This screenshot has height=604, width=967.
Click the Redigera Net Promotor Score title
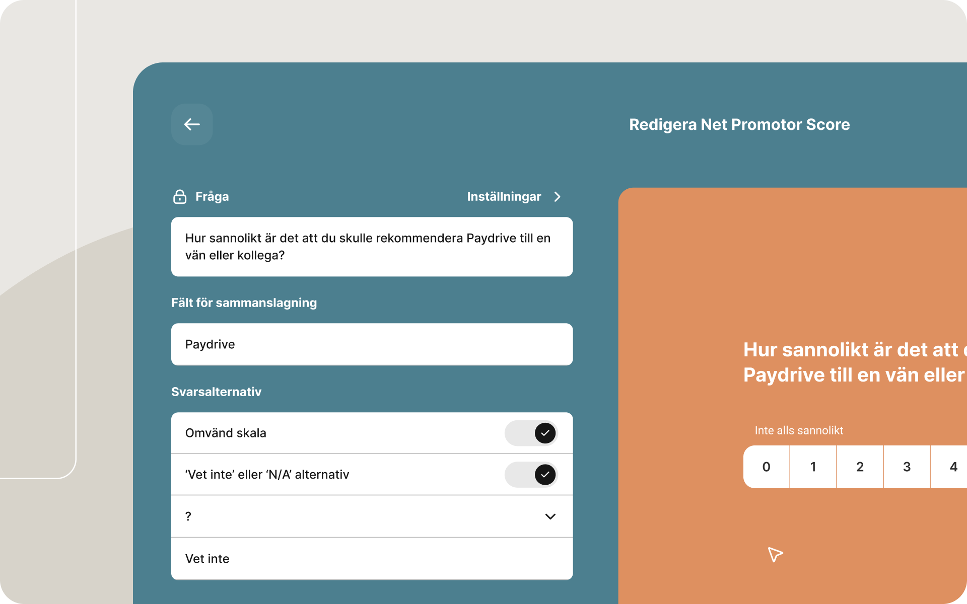coord(739,124)
